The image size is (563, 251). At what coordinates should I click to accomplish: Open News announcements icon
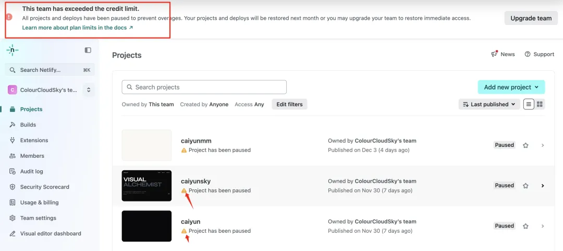(x=495, y=54)
